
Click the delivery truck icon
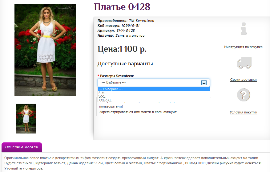[x=244, y=63]
